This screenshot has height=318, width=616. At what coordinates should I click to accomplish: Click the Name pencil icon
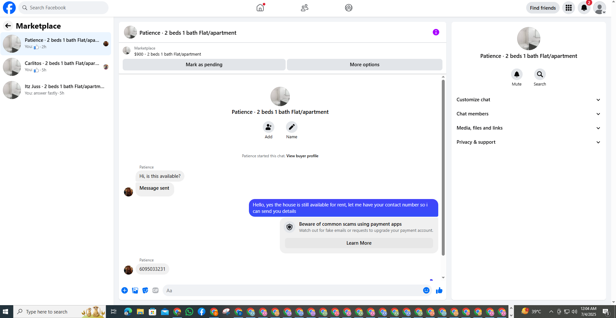click(292, 127)
